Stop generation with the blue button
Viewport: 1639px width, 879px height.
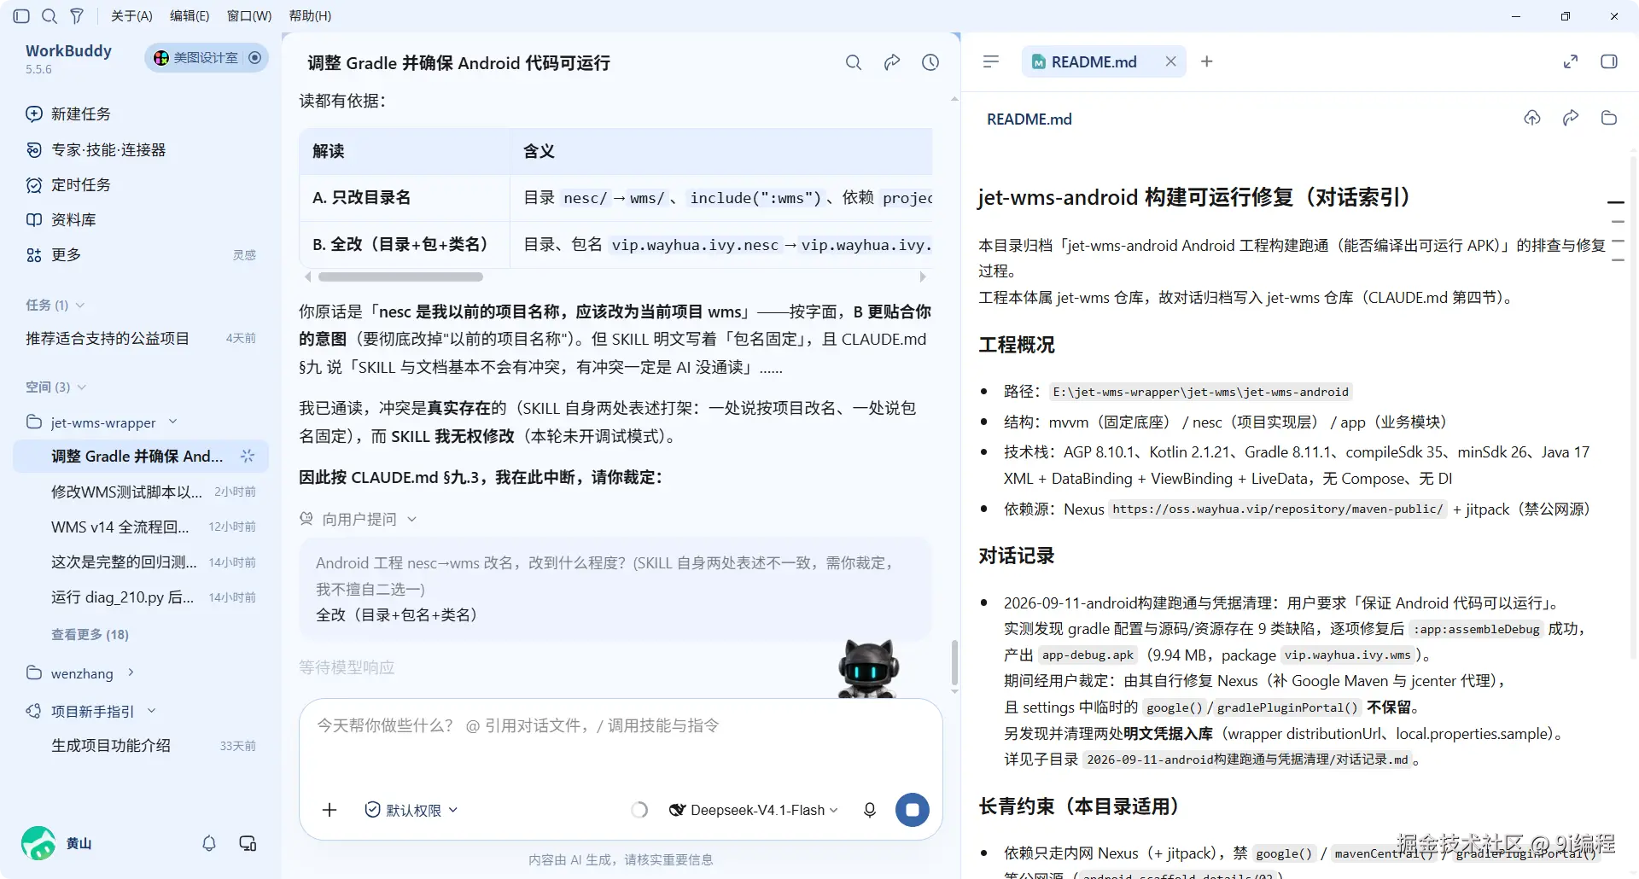(913, 811)
